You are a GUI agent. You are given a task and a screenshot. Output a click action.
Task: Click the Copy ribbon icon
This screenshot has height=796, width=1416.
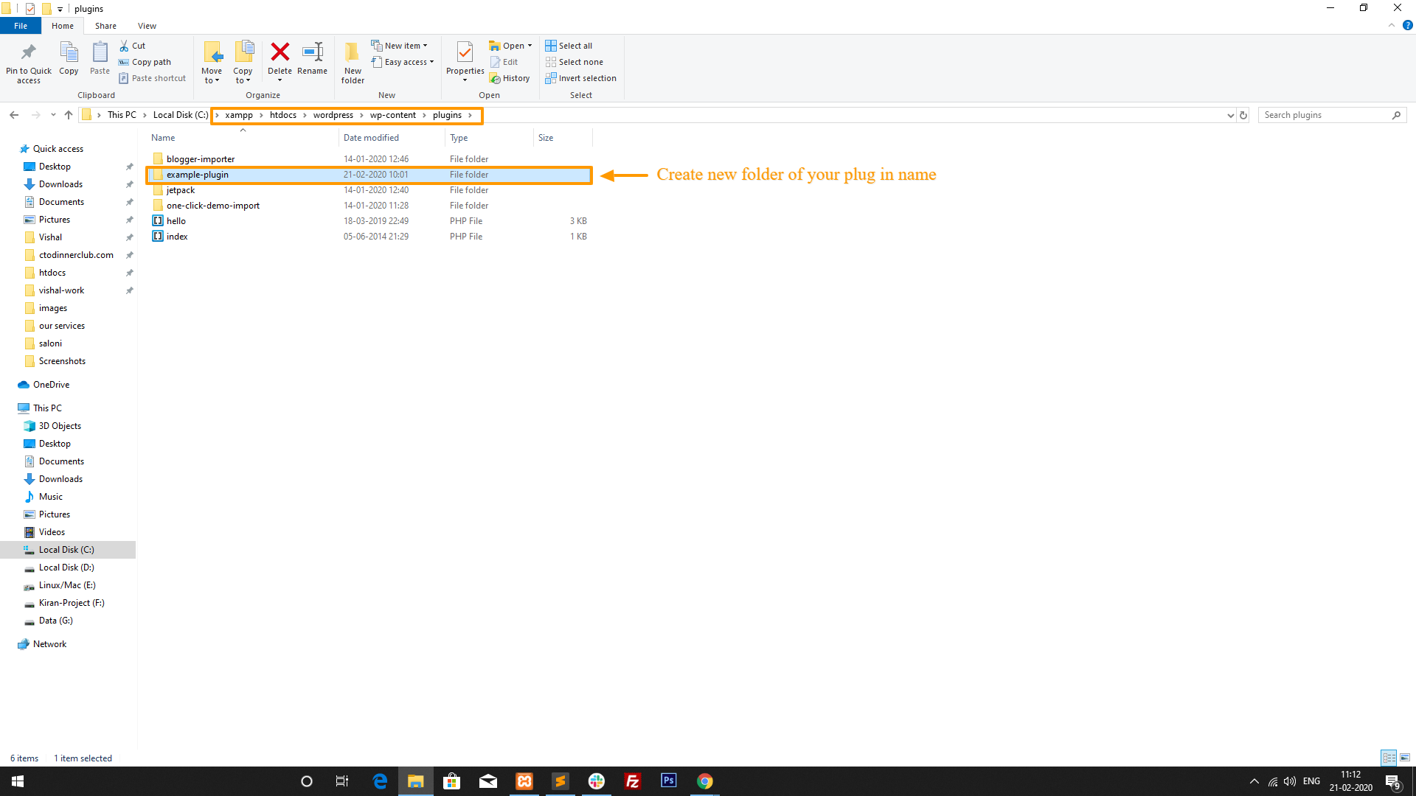[x=69, y=52]
